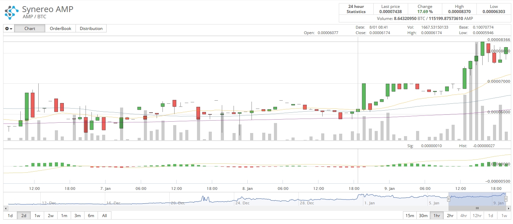Click the navigator right range handle
Image resolution: width=513 pixels, height=224 pixels.
[x=506, y=199]
